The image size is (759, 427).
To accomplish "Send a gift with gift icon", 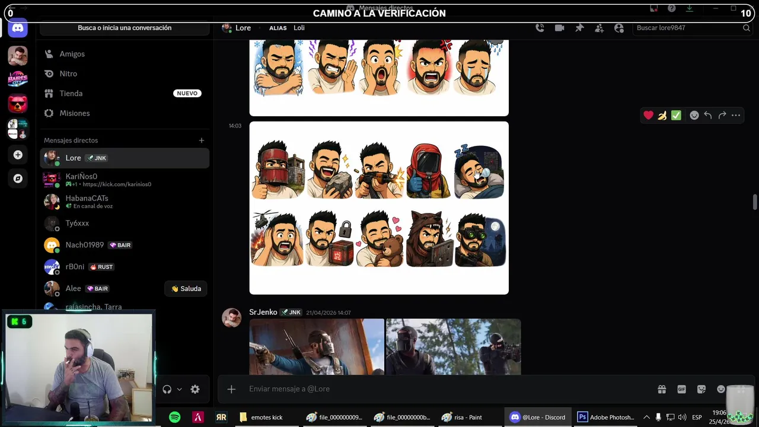I will 662,389.
